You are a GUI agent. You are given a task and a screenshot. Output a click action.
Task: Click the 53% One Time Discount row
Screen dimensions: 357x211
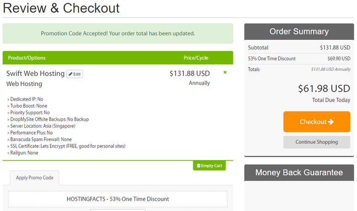point(299,59)
